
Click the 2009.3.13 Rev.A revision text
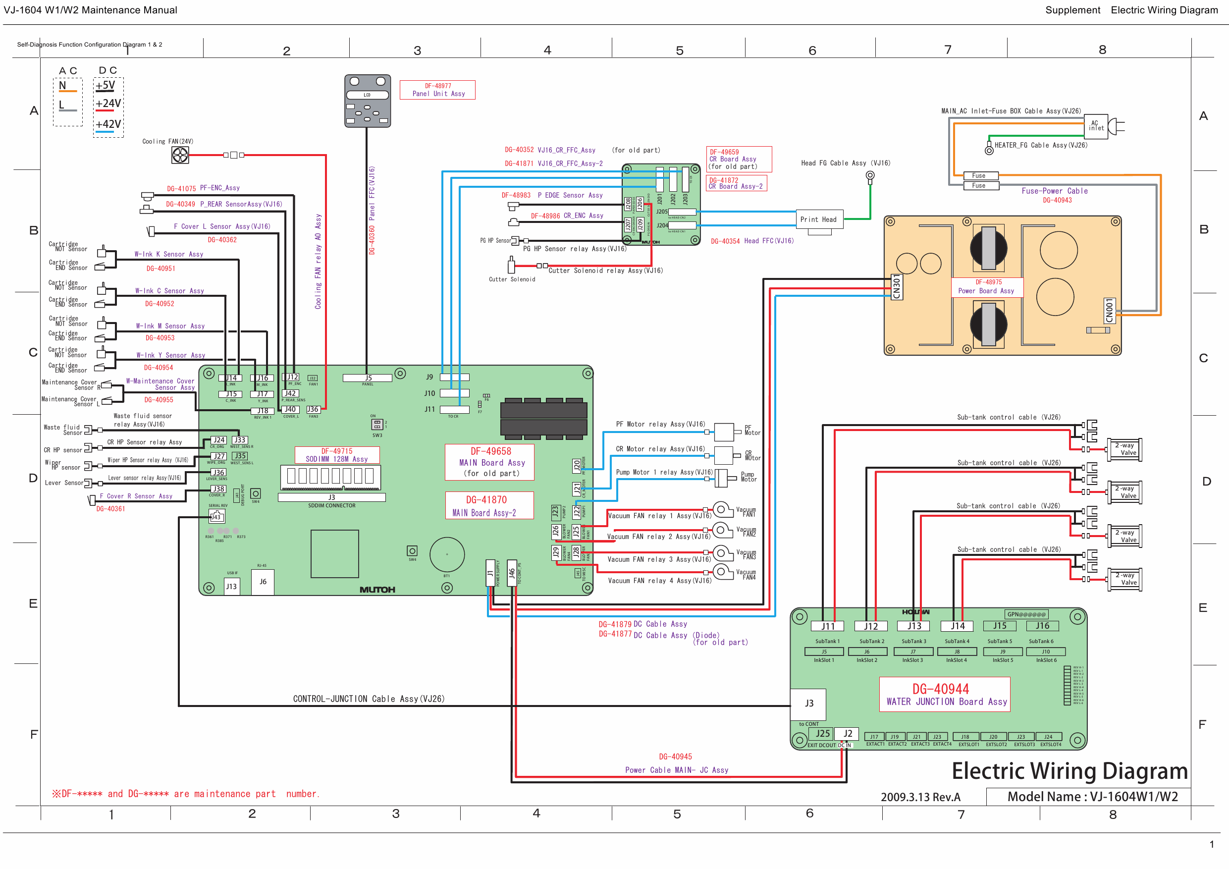[x=921, y=797]
